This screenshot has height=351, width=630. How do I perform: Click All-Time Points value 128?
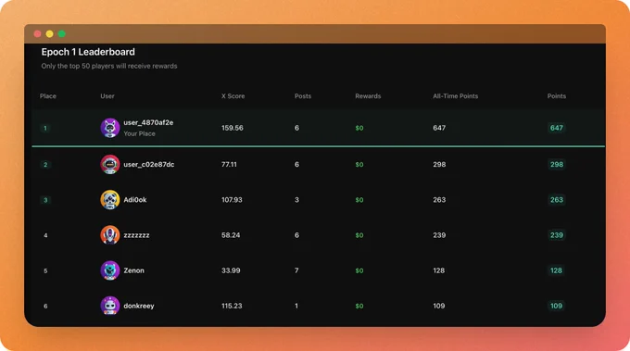[439, 270]
